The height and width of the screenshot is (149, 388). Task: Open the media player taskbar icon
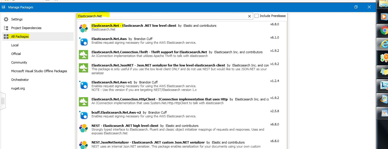pos(384,16)
